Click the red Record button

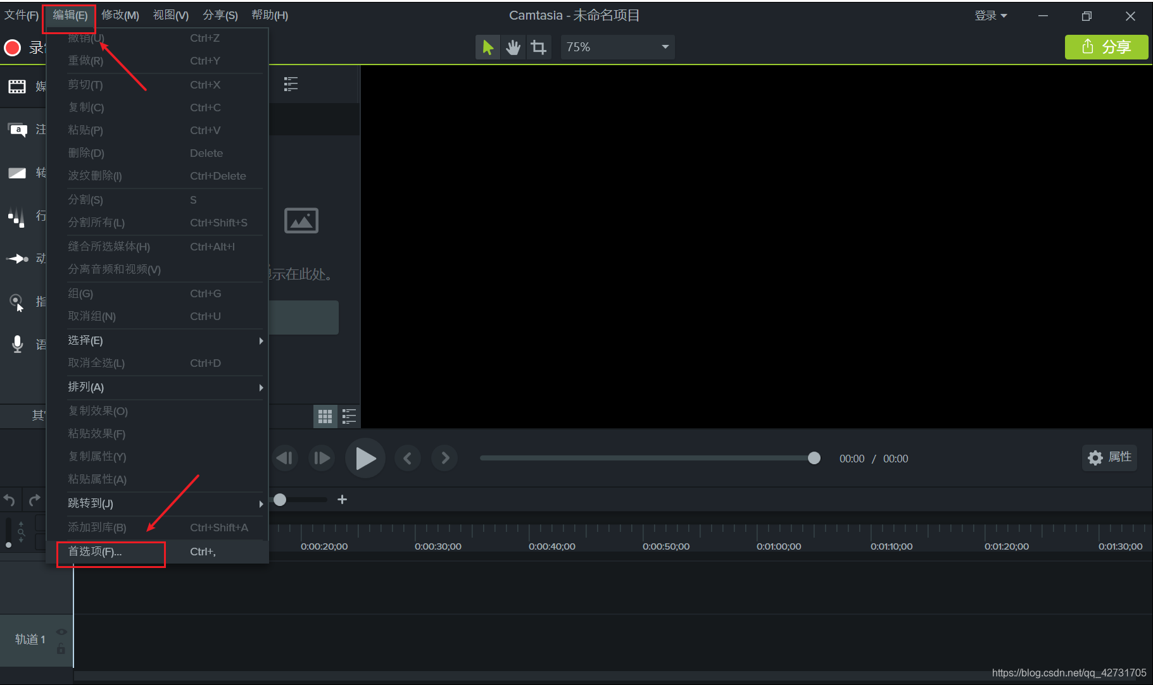point(13,47)
